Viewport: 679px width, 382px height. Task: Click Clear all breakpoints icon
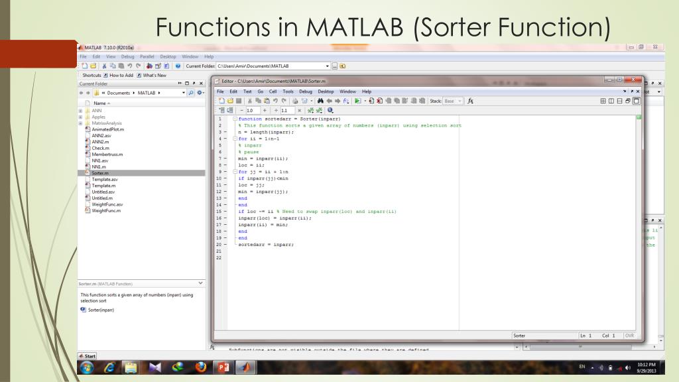(380, 101)
